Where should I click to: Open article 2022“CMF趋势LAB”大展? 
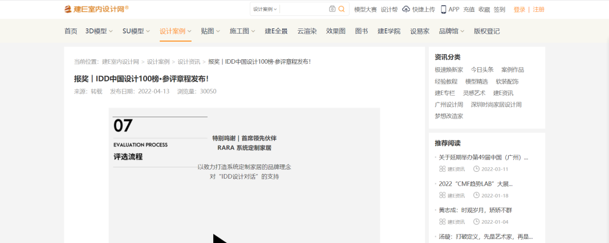(x=476, y=184)
